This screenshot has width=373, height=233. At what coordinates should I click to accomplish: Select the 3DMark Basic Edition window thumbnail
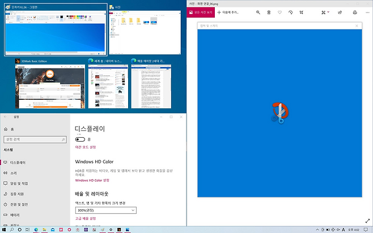51,86
